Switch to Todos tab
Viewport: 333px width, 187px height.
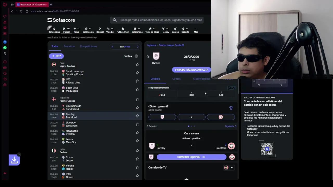click(55, 46)
